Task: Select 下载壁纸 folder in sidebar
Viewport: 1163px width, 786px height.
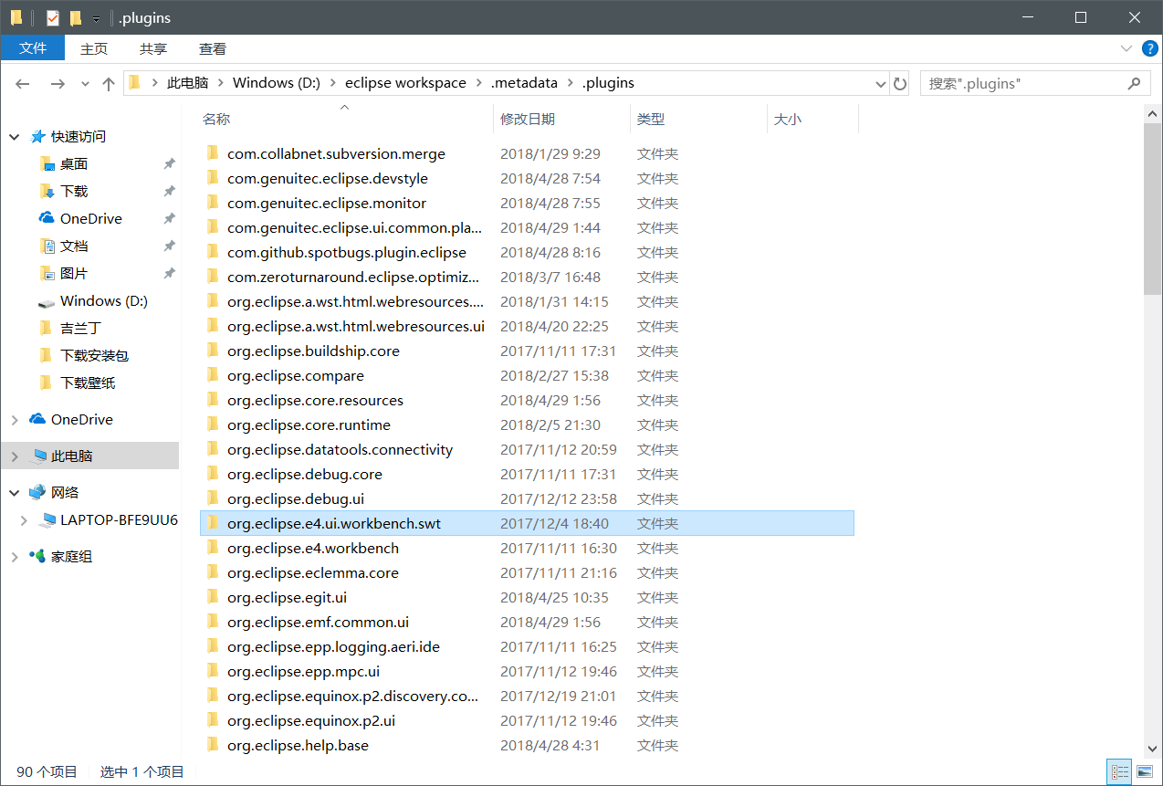Action: click(88, 383)
